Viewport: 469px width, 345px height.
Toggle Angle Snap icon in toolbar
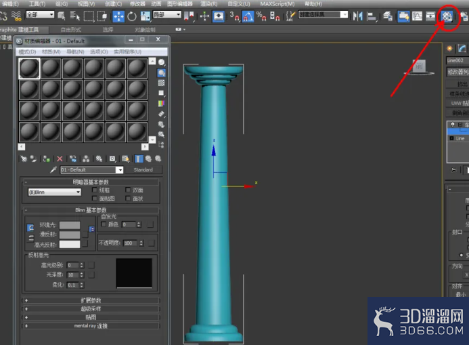[248, 16]
